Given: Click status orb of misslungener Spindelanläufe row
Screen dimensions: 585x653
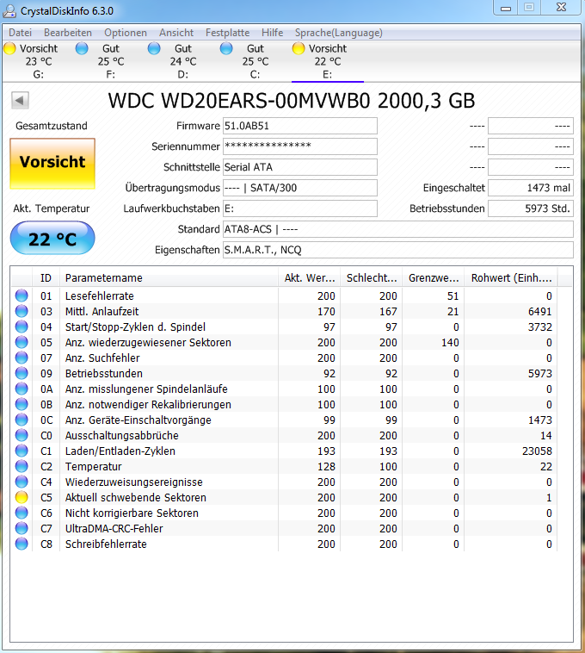Looking at the screenshot, I should pos(22,389).
